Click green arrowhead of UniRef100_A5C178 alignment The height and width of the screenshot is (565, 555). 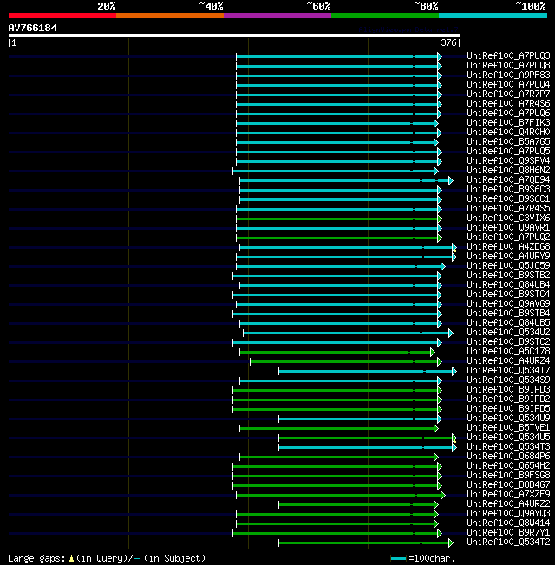coord(433,353)
